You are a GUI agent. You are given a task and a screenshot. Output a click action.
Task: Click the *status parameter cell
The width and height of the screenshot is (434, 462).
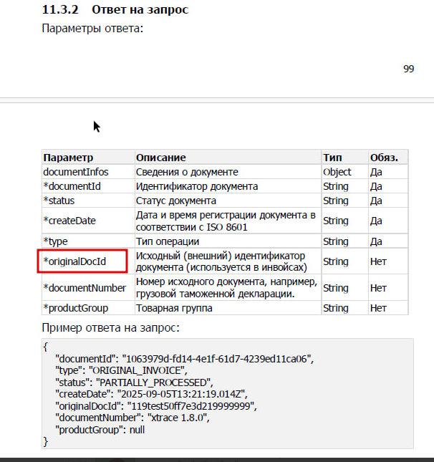[59, 201]
